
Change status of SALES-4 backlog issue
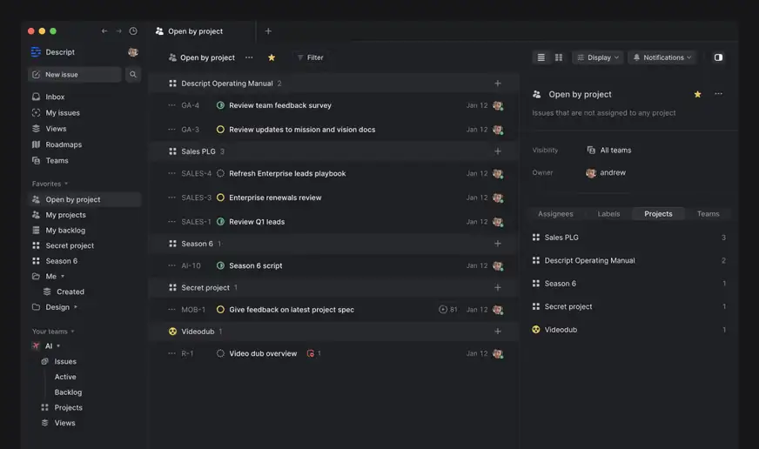[x=220, y=173]
